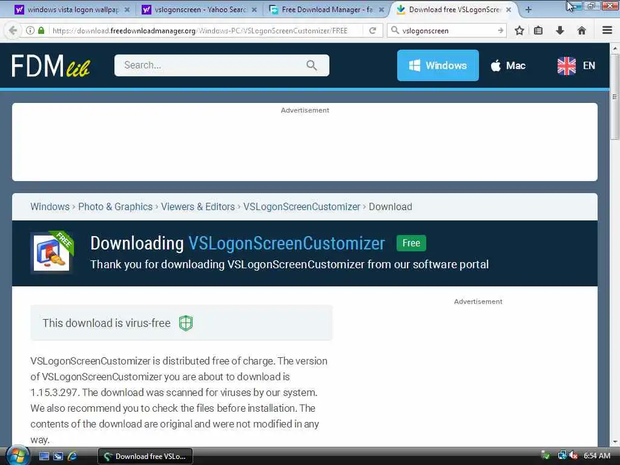Open a new tab with the plus button
Image resolution: width=620 pixels, height=465 pixels.
(x=528, y=10)
